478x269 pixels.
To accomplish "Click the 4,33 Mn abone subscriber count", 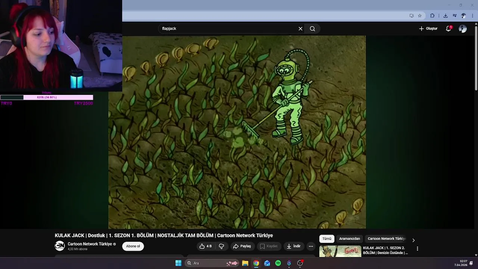I will coord(77,249).
